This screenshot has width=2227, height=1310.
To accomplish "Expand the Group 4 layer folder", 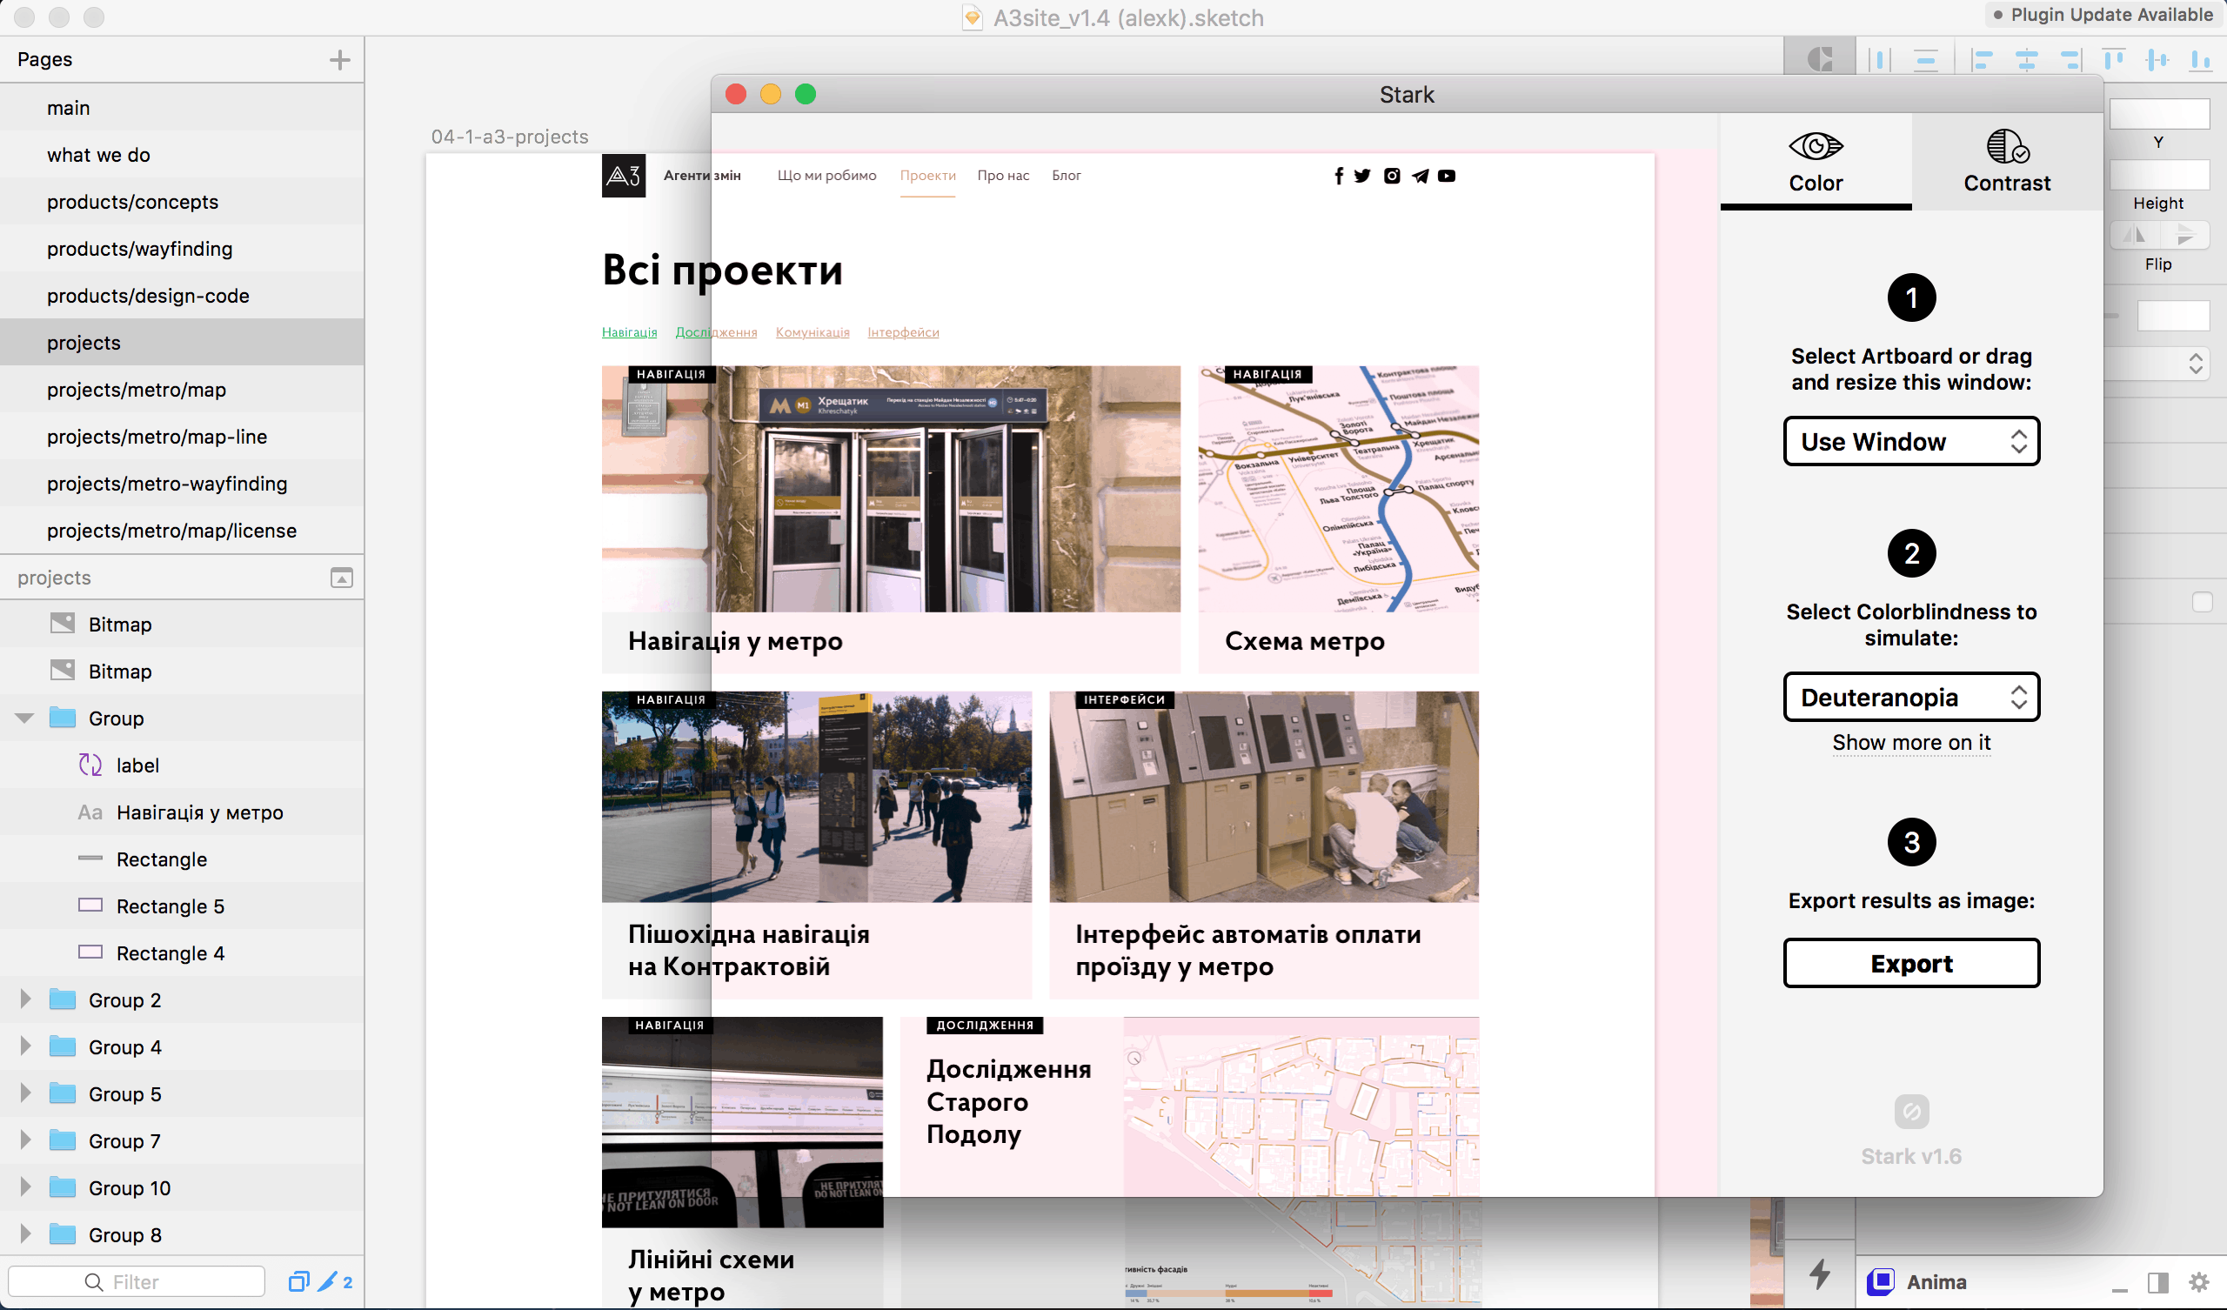I will 24,1046.
